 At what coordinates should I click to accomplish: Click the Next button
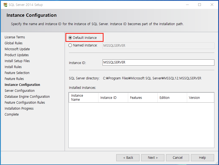[153, 158]
